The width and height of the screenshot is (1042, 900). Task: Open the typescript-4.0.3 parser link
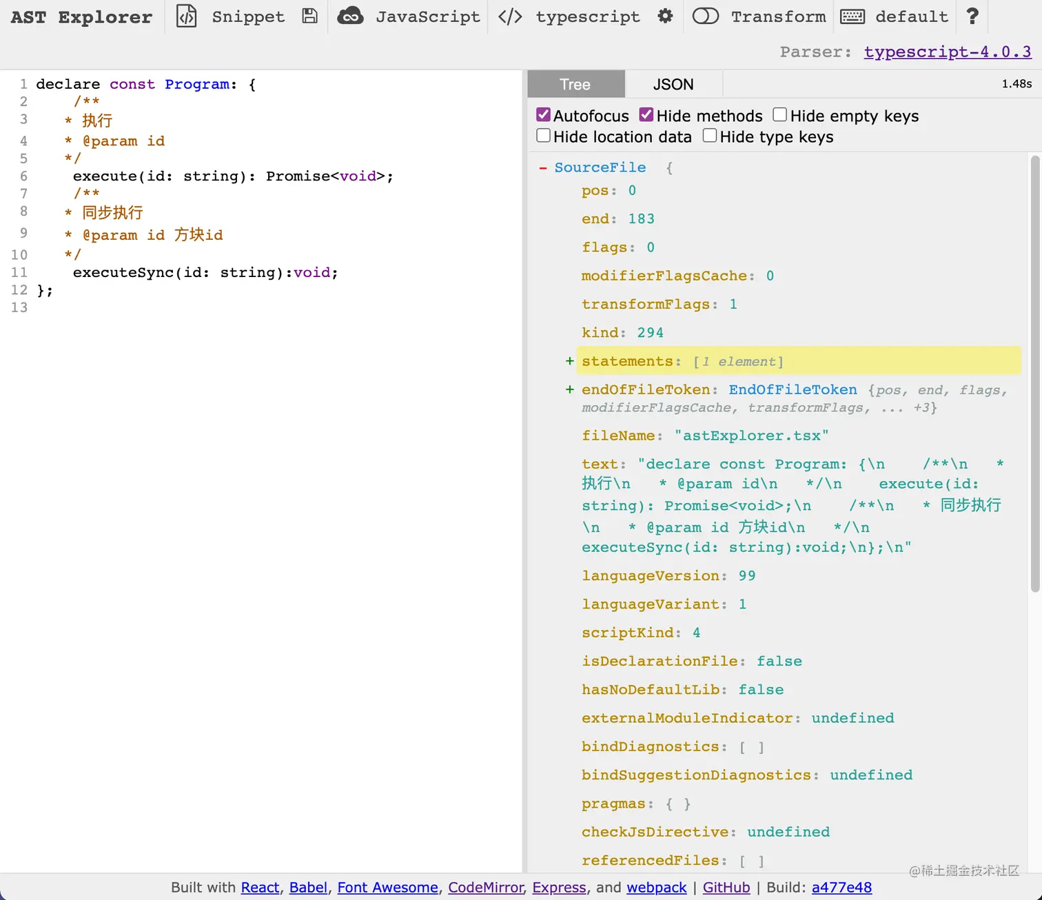click(947, 51)
